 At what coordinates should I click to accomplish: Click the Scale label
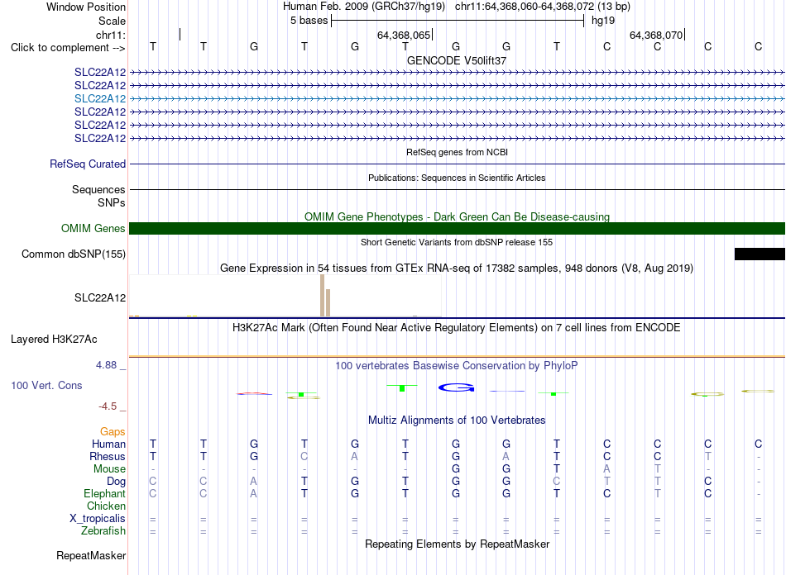[x=112, y=21]
